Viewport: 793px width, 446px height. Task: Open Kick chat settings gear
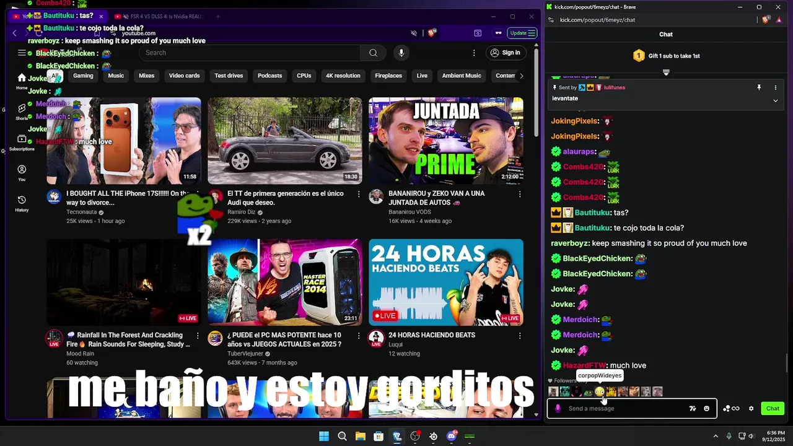tap(751, 408)
